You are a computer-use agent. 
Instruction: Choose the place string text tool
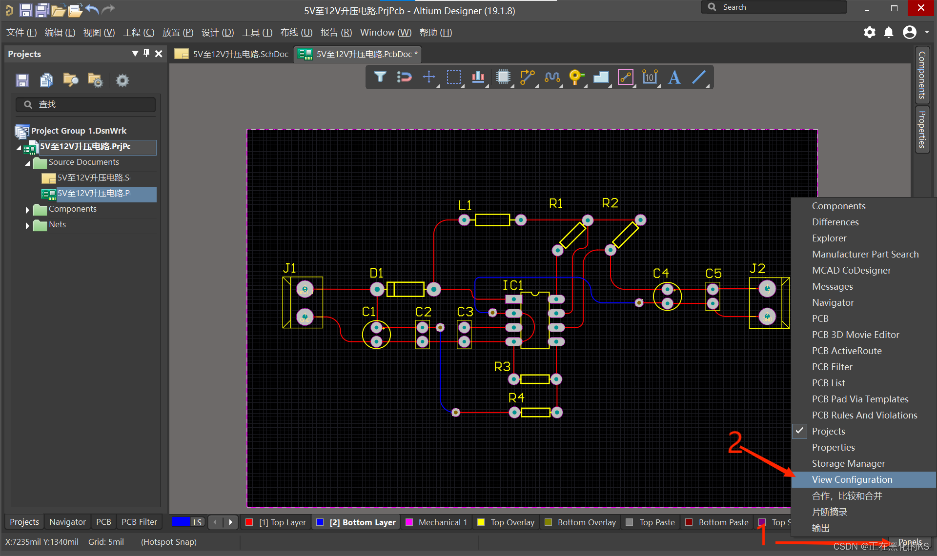(x=674, y=77)
